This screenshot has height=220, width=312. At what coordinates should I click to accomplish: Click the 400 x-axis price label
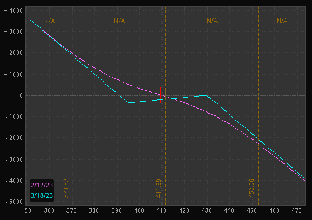(139, 210)
